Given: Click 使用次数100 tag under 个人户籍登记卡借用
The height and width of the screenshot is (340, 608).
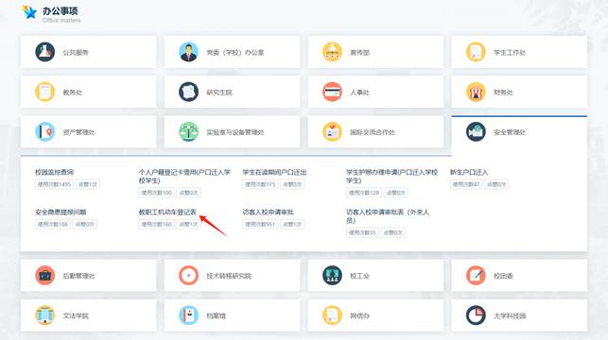Looking at the screenshot, I should [x=157, y=193].
